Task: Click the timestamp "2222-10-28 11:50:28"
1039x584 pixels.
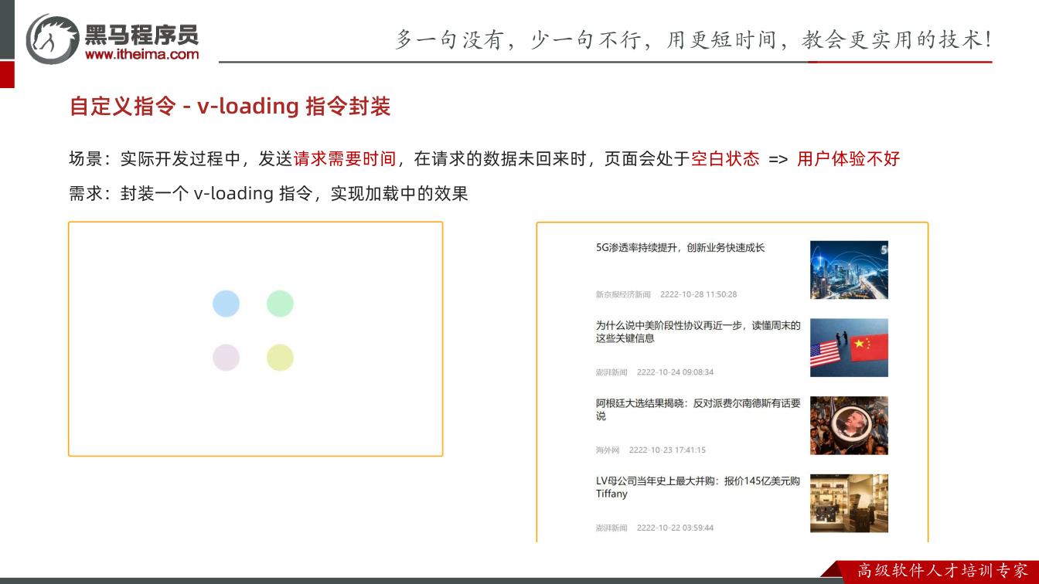Action: pyautogui.click(x=699, y=294)
